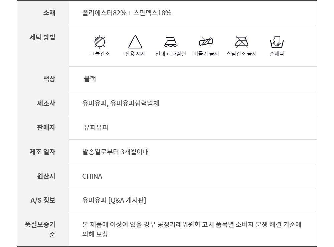
Task: Click the material composition text 폴리에스터82%
Action: coord(104,14)
